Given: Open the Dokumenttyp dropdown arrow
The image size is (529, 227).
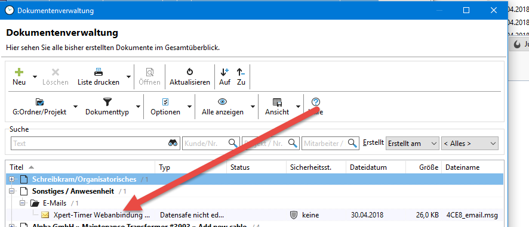Looking at the screenshot, I should 138,107.
